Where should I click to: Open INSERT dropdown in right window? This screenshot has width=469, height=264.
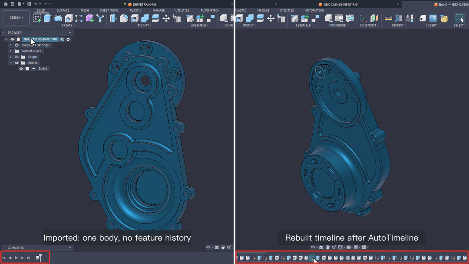point(433,26)
